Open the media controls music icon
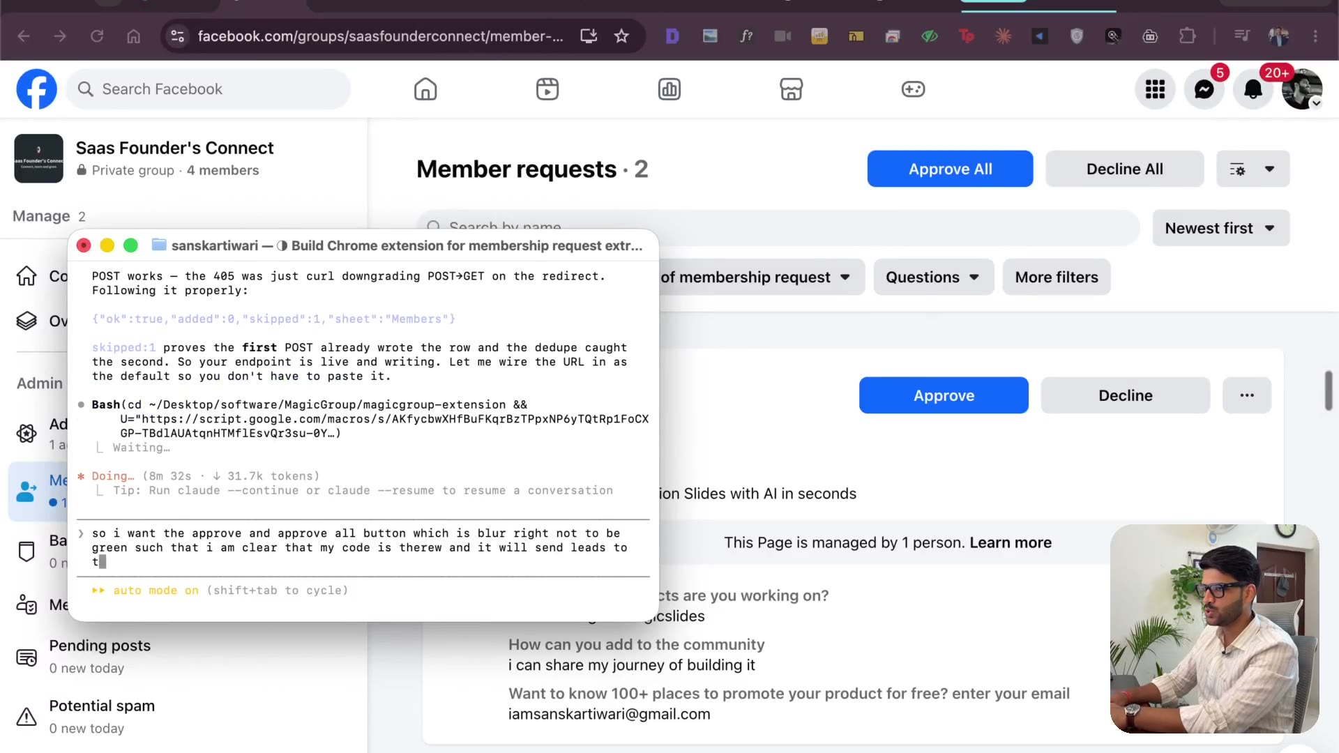1339x753 pixels. click(1242, 36)
